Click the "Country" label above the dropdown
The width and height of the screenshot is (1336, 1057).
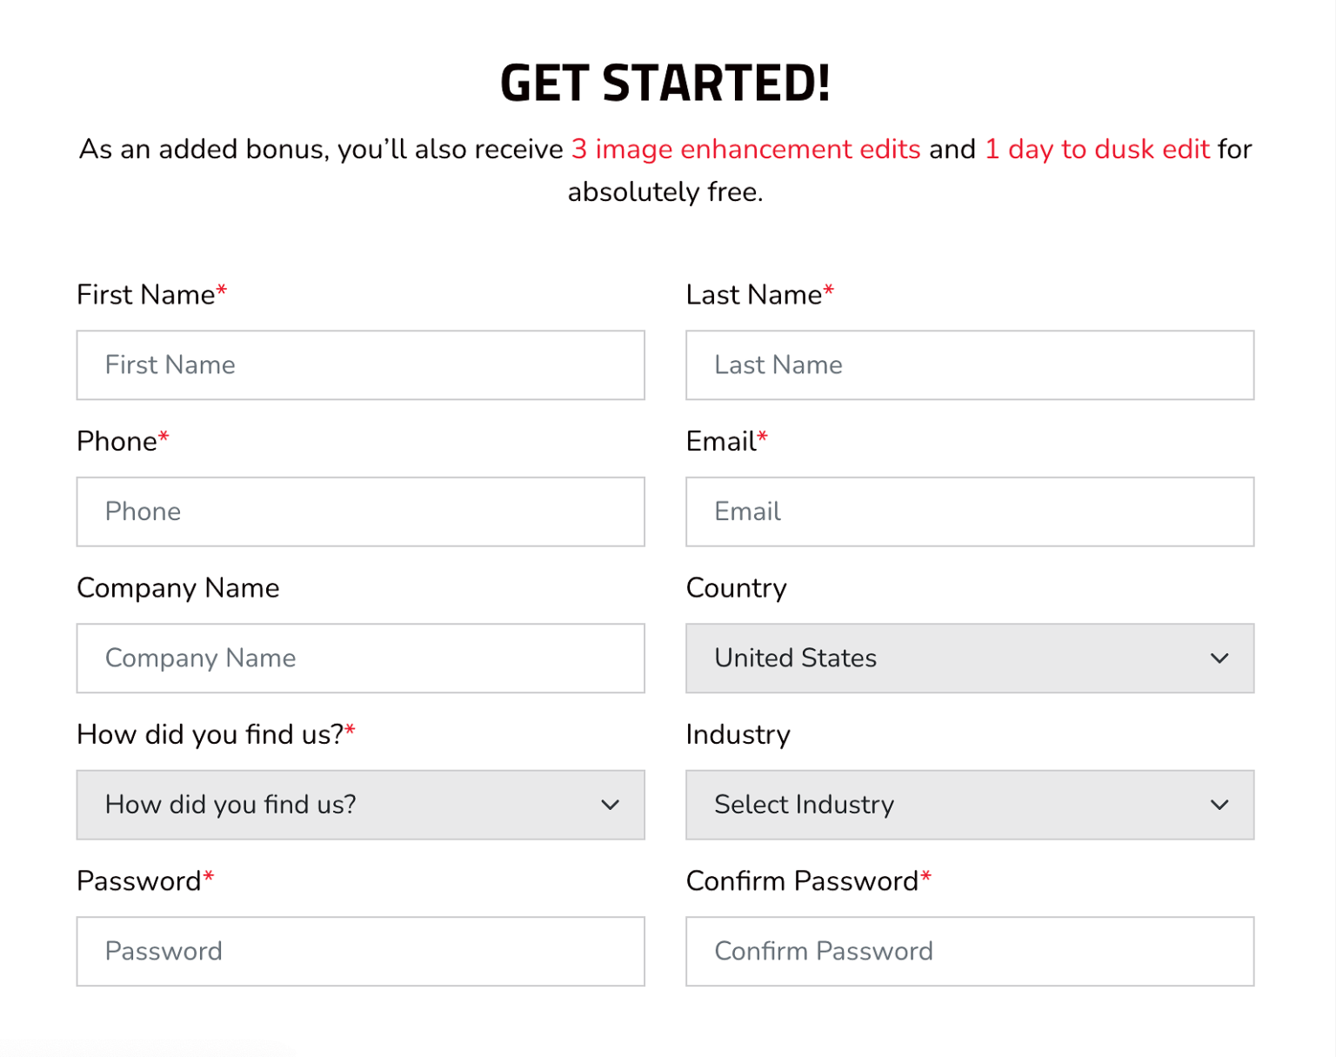(x=736, y=588)
